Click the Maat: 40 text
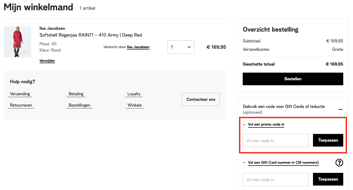The height and width of the screenshot is (190, 353). pos(48,44)
